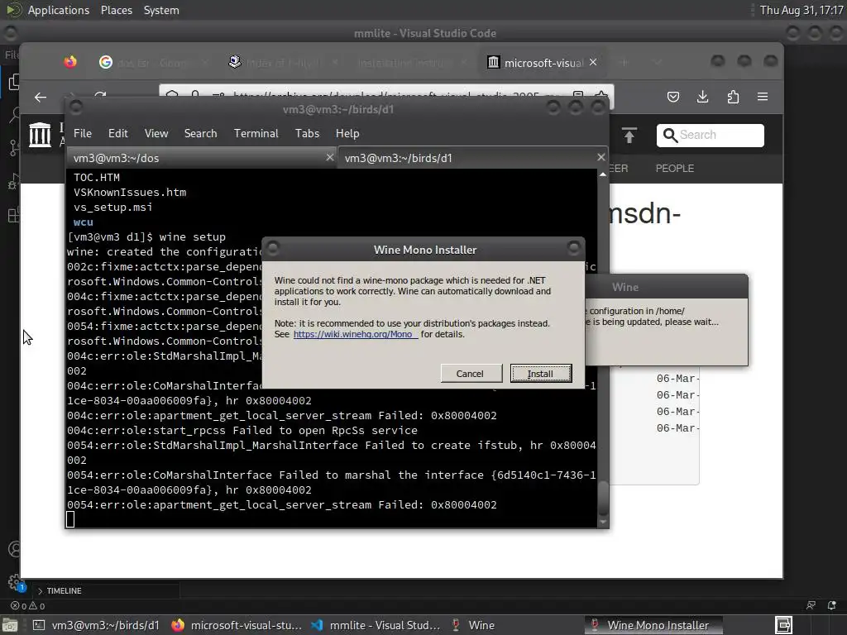Screen dimensions: 847x635
Task: Switch to the Wine Mono Installer taskbar entry
Action: click(x=653, y=625)
